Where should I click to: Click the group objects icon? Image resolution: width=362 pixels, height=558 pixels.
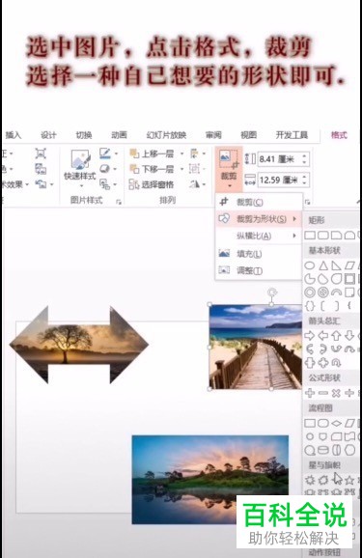pos(194,169)
